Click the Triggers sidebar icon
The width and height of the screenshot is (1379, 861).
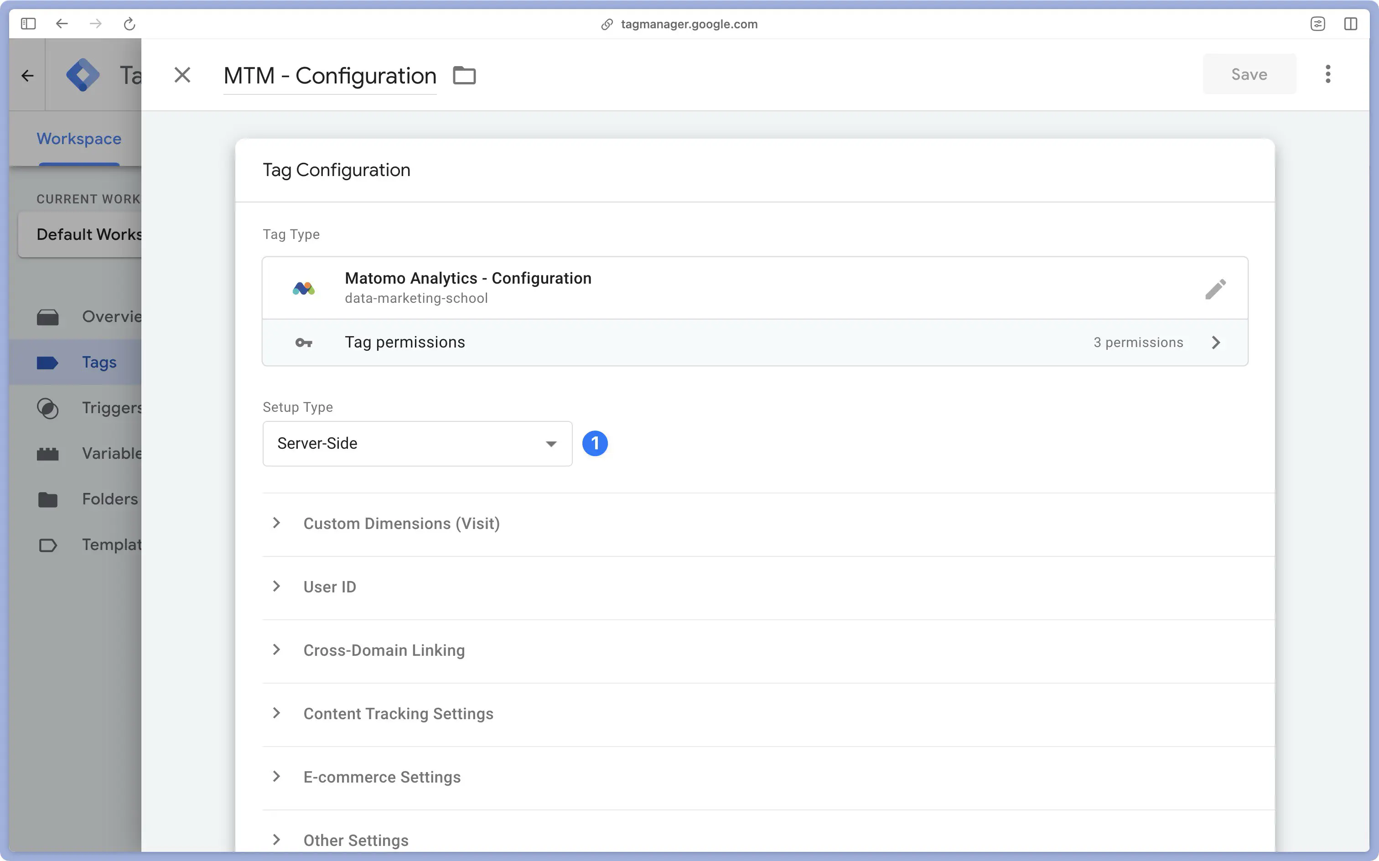pos(48,408)
